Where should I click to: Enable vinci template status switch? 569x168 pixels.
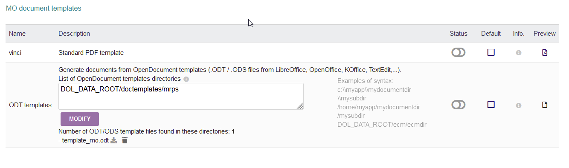459,53
